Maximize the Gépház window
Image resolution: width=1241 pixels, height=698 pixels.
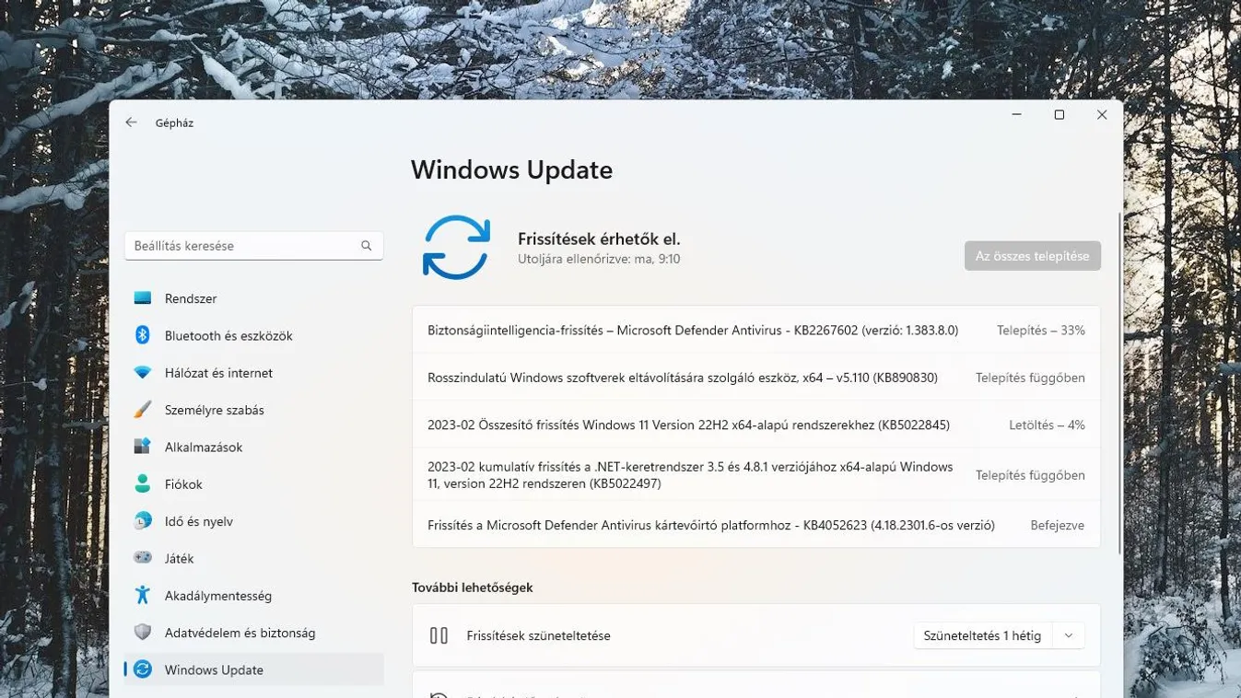pyautogui.click(x=1059, y=115)
